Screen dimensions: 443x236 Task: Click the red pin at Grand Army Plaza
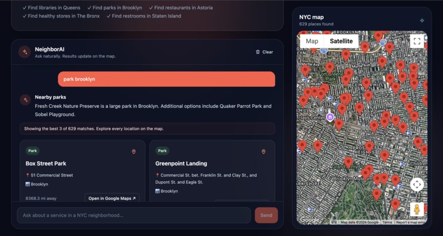tap(348, 162)
